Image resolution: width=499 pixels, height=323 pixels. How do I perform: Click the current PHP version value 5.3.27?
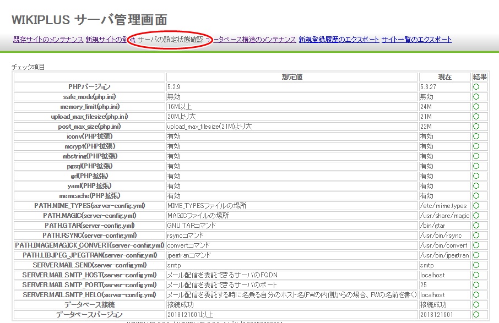(428, 87)
